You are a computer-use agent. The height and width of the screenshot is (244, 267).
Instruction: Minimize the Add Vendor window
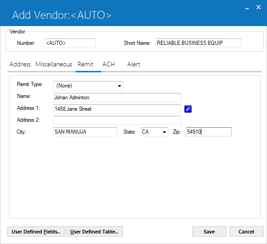247,8
